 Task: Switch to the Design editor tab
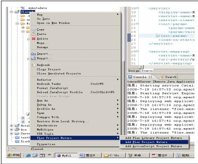(x=134, y=71)
